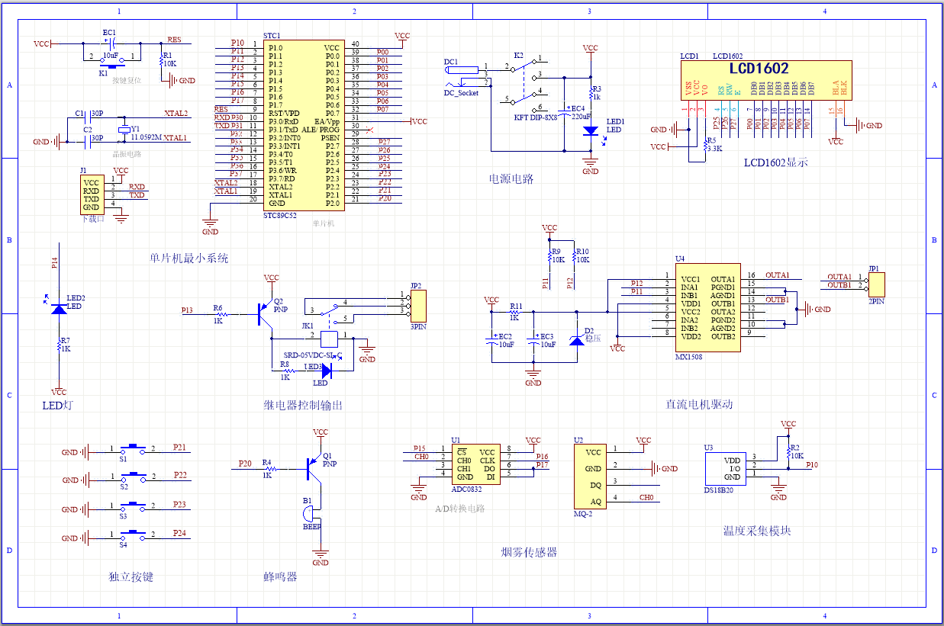Click the '温度采集模块' section title

(757, 531)
